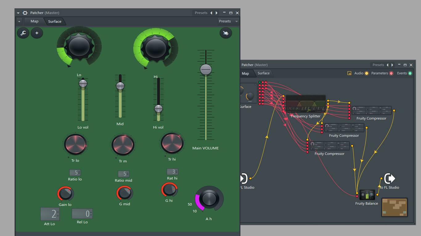This screenshot has width=421, height=236.
Task: Click the "Fruity Balance" label text
Action: 366,203
